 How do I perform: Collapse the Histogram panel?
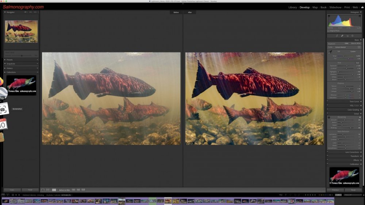click(361, 12)
